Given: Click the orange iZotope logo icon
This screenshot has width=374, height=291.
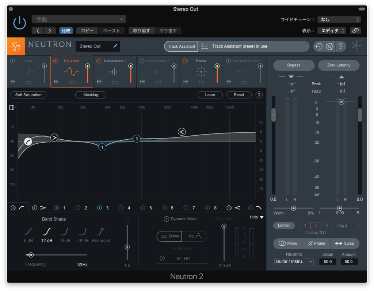Looking at the screenshot, I should (x=16, y=46).
